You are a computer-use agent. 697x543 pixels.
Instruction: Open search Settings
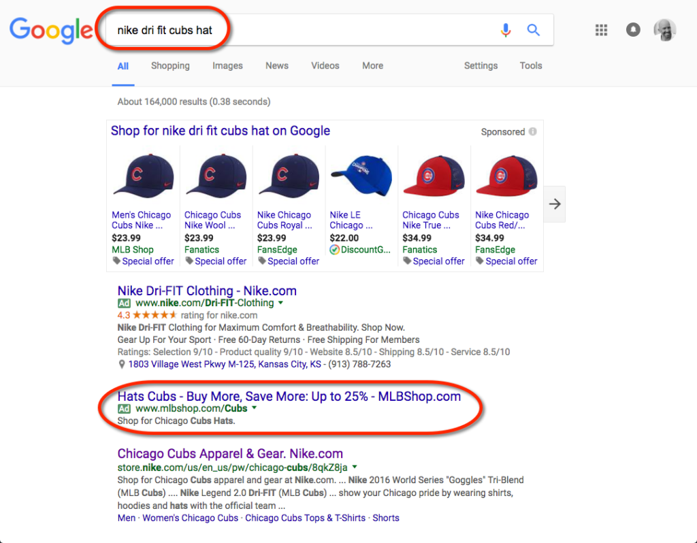pyautogui.click(x=481, y=66)
